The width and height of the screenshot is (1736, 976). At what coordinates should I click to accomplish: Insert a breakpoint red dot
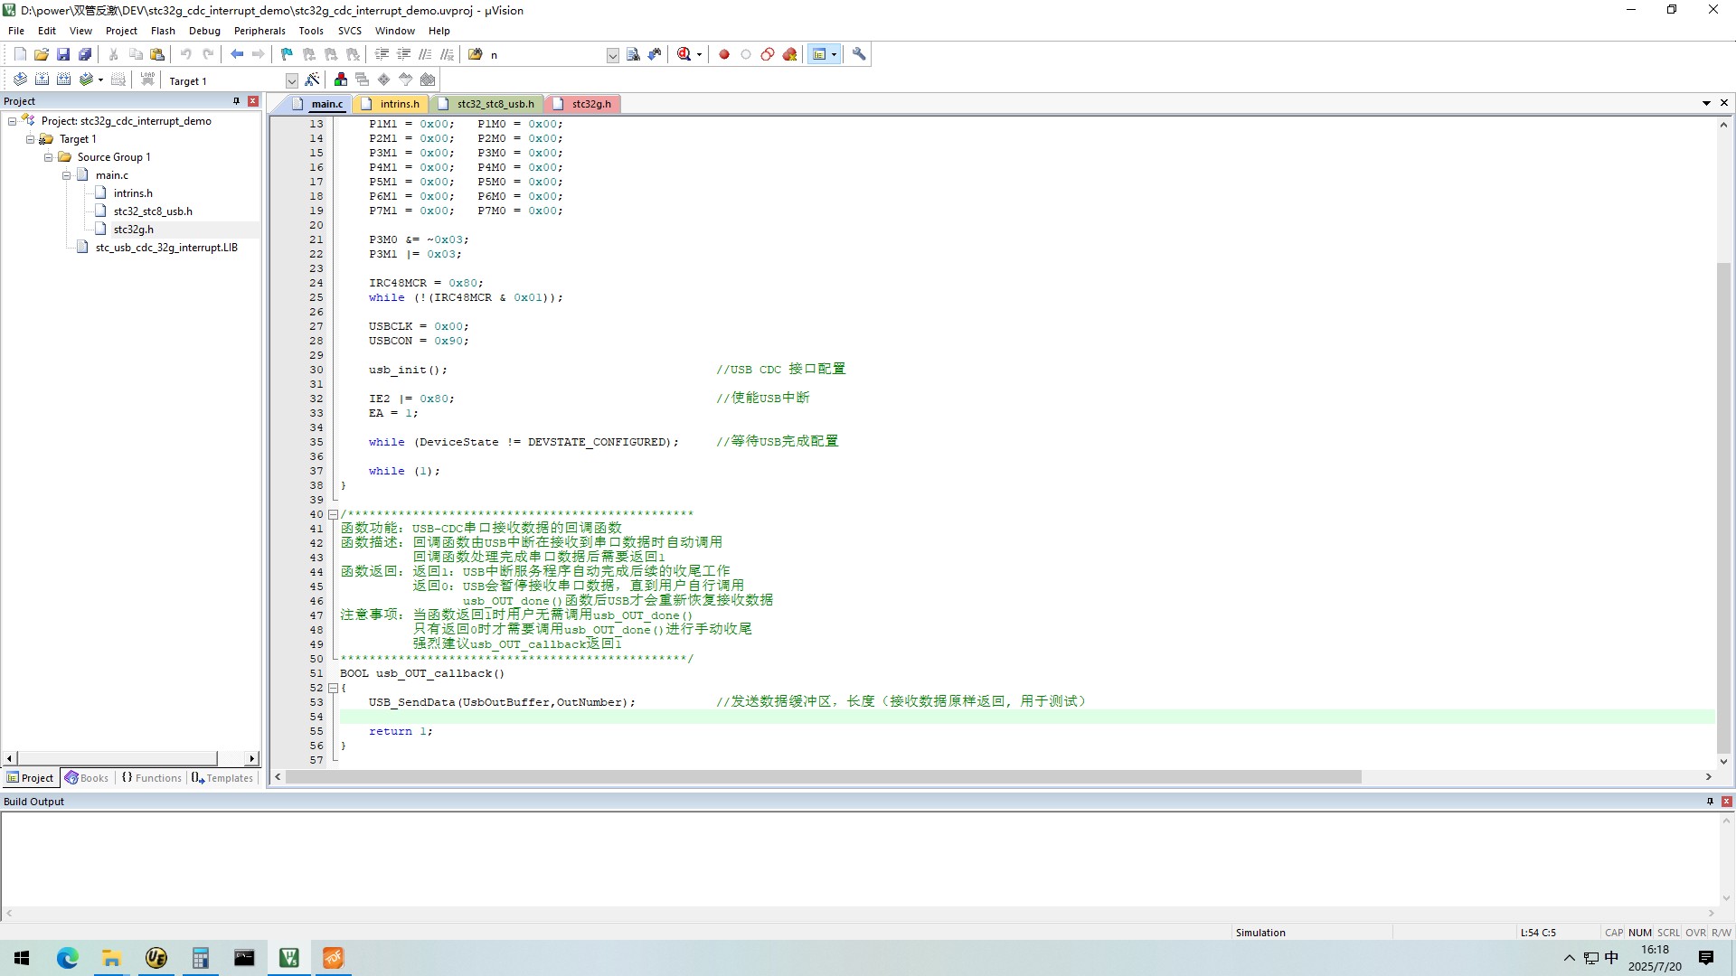click(724, 54)
